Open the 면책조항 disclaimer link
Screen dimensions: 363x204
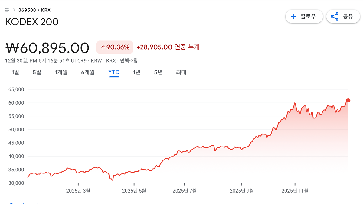pyautogui.click(x=129, y=60)
